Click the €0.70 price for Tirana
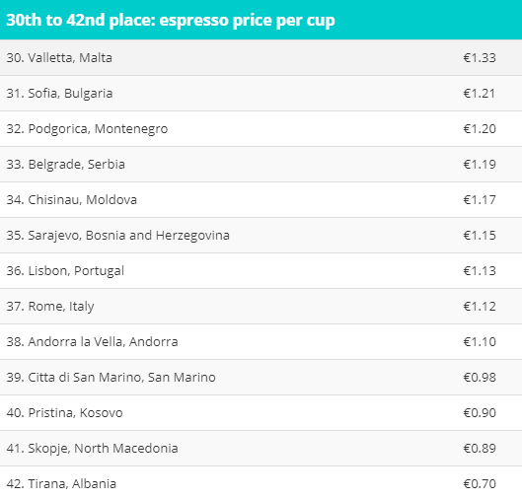 tap(480, 484)
